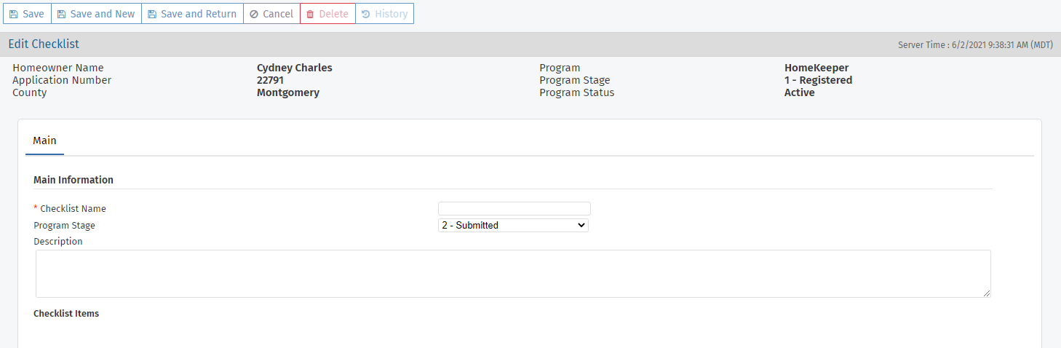1061x348 pixels.
Task: Open the History button text
Action: (x=391, y=14)
